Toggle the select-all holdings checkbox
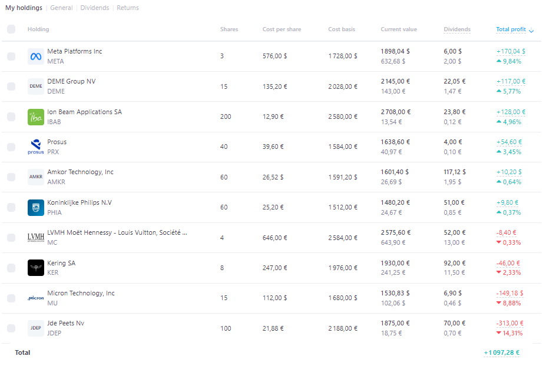 click(x=11, y=29)
